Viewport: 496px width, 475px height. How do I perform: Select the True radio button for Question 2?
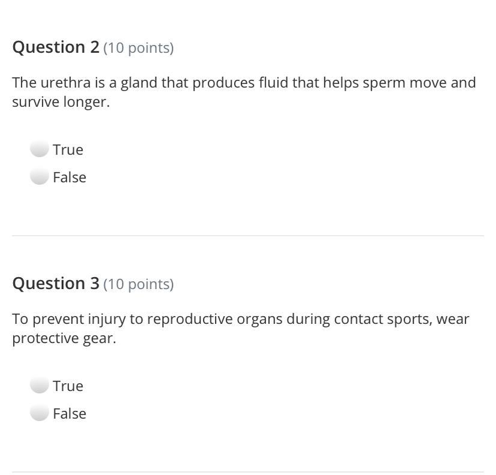(39, 149)
